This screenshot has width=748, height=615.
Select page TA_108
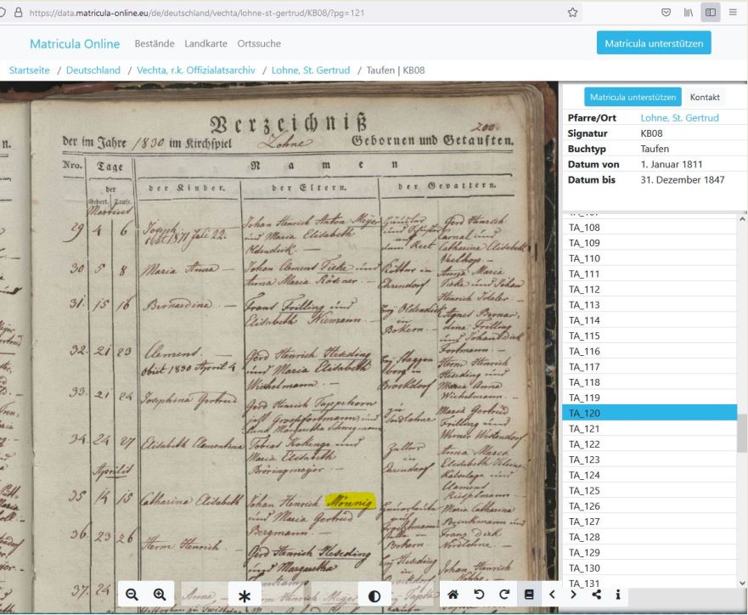pos(650,228)
